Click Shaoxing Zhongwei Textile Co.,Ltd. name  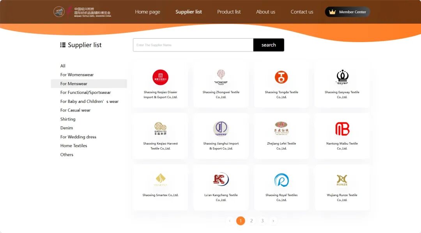click(x=221, y=95)
